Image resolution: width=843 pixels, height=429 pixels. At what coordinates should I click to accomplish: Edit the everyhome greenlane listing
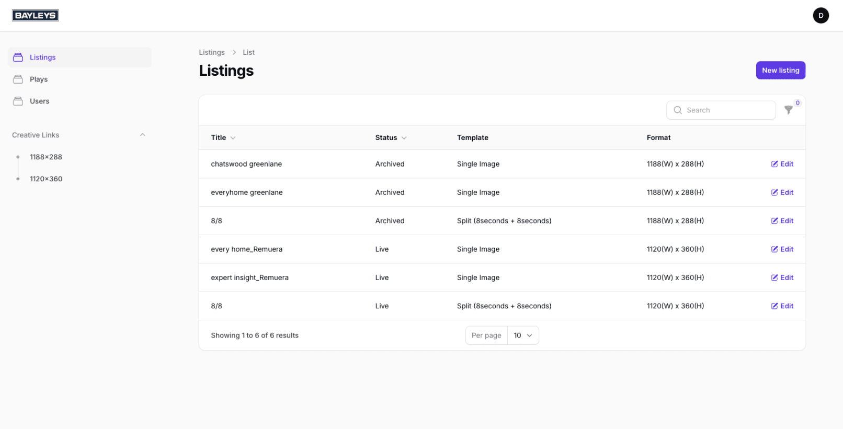[x=782, y=192]
